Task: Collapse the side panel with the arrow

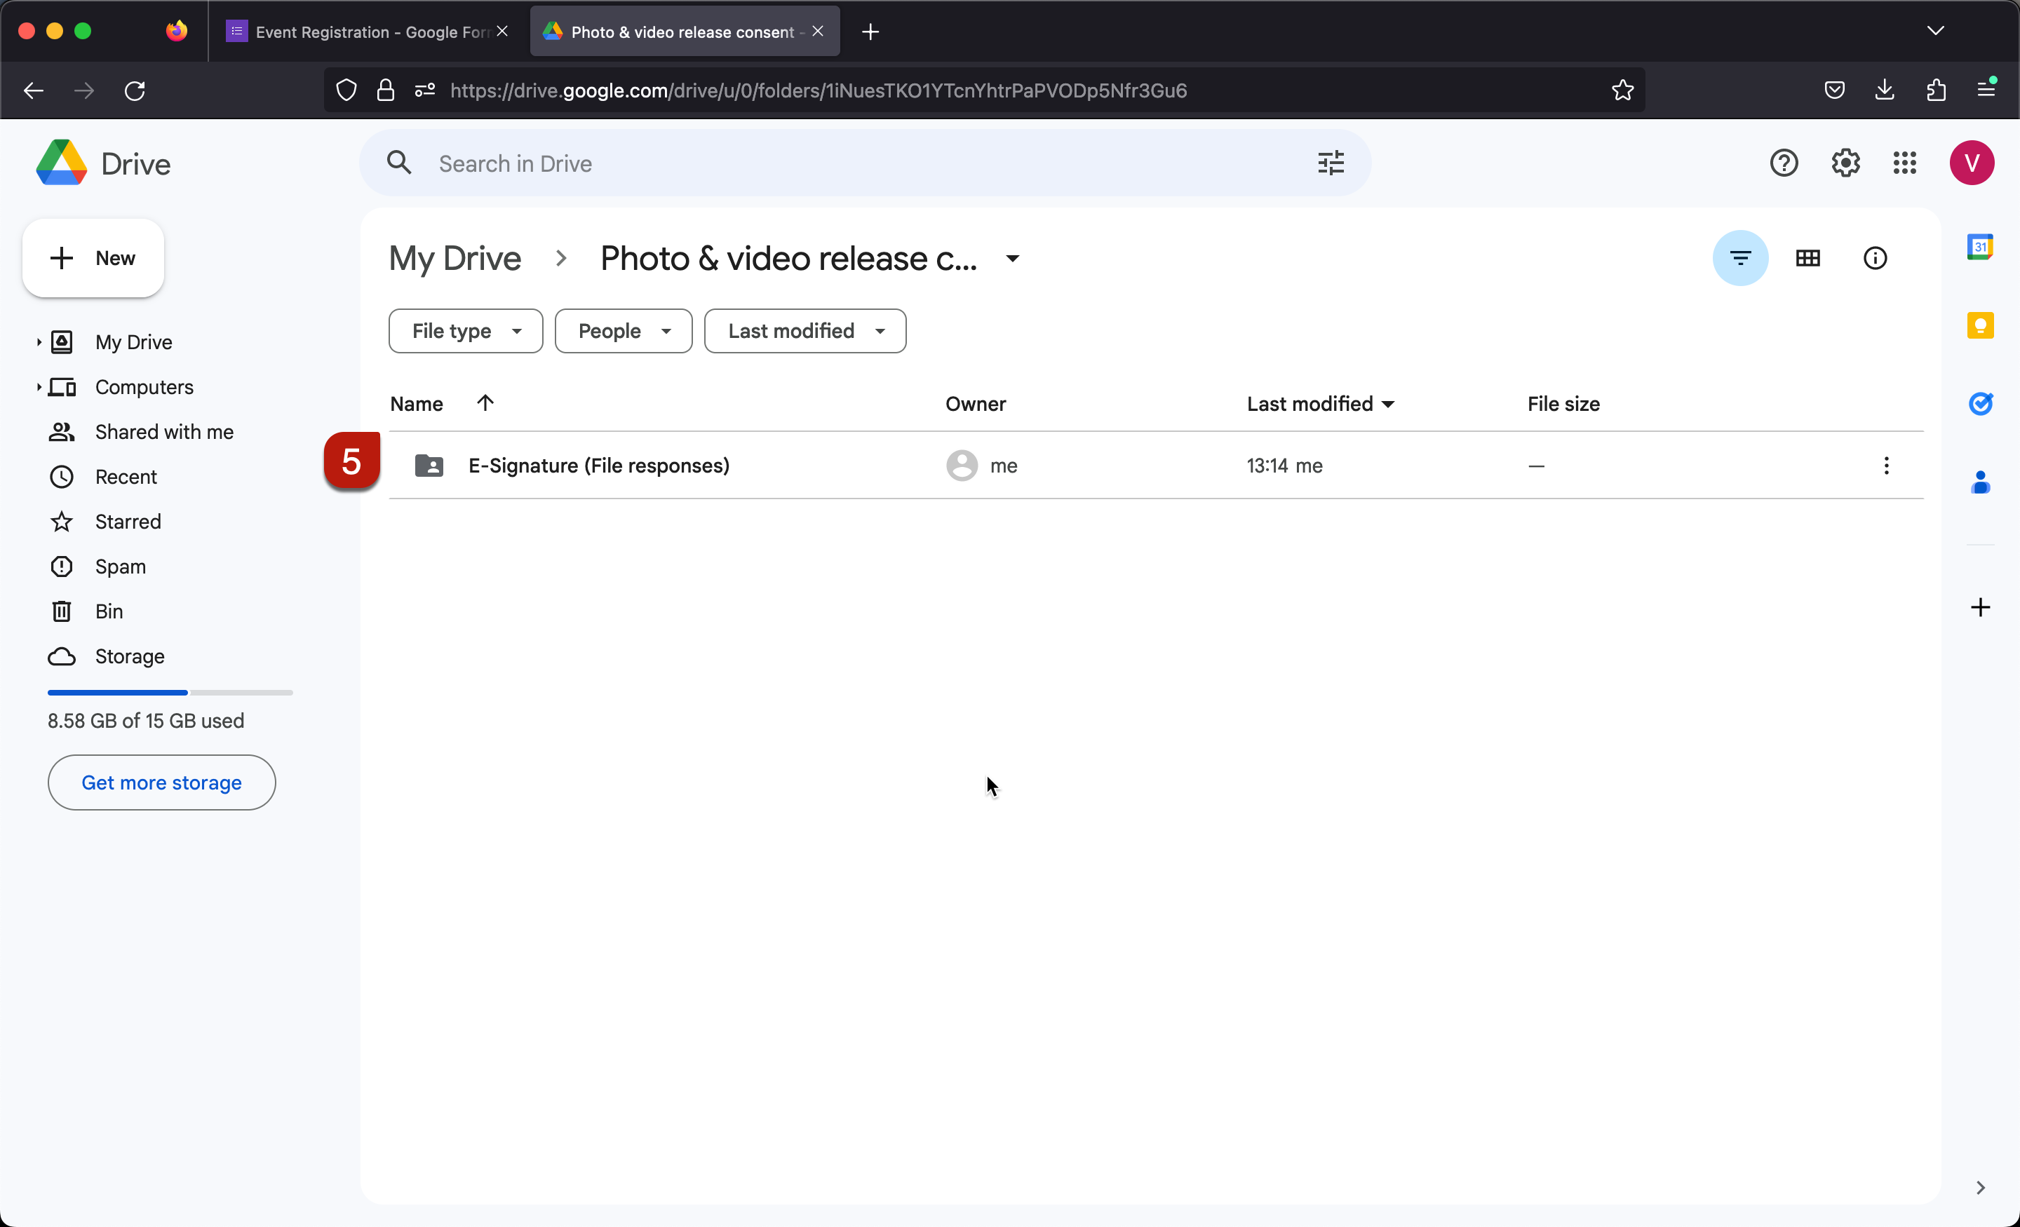Action: [1981, 1188]
